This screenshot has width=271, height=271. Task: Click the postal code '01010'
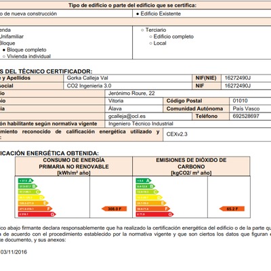tap(240, 101)
